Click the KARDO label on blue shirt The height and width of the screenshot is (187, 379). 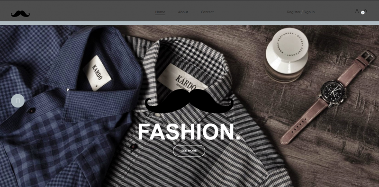click(97, 73)
